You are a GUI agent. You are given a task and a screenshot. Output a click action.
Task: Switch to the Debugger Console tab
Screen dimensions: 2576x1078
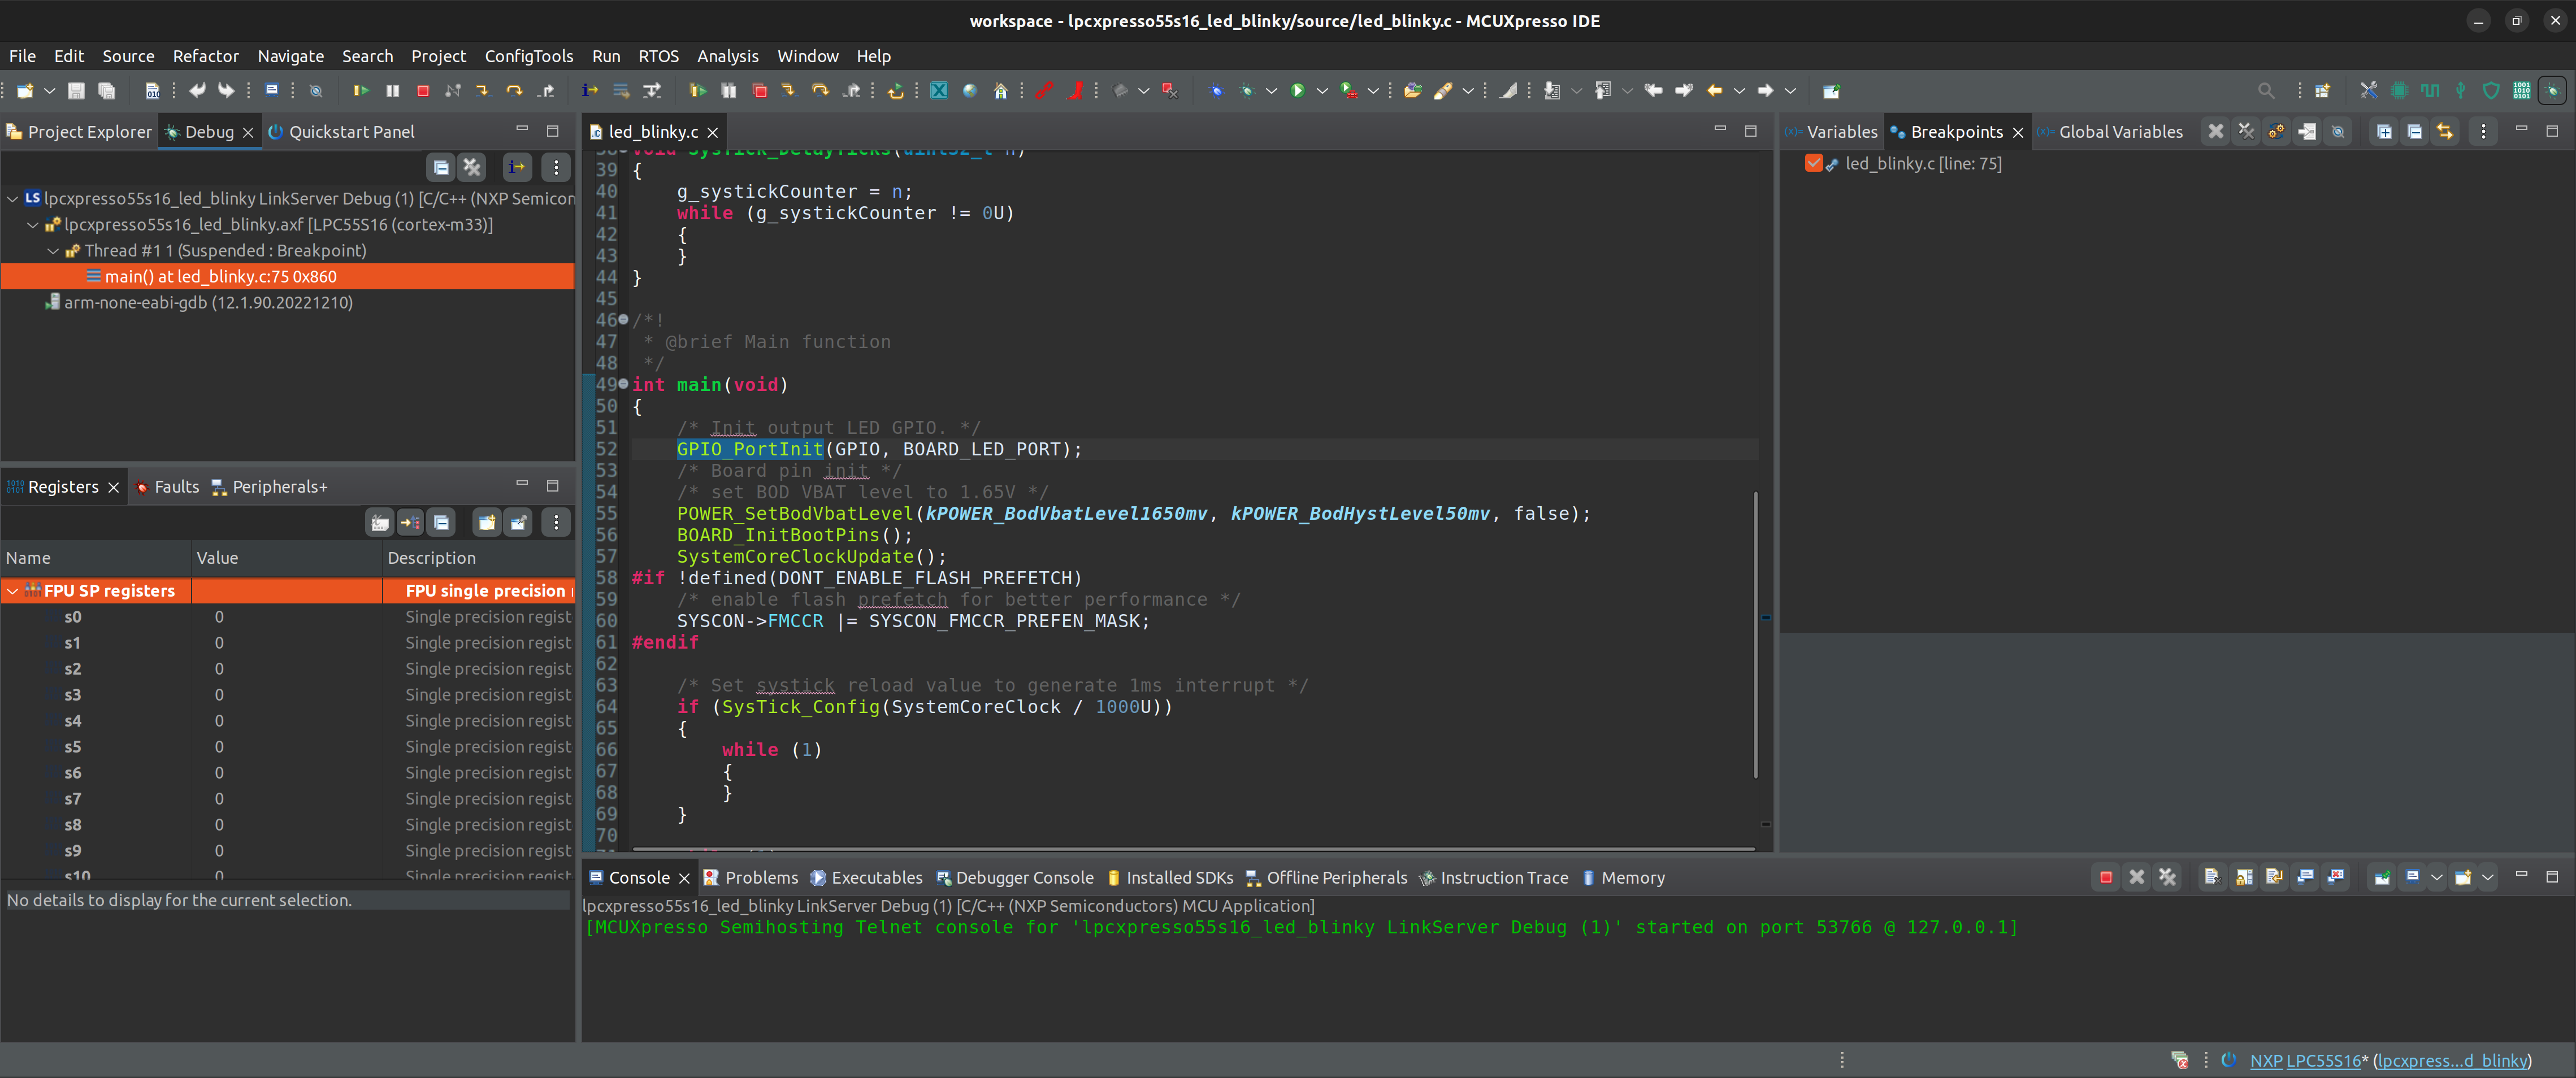click(x=1024, y=877)
